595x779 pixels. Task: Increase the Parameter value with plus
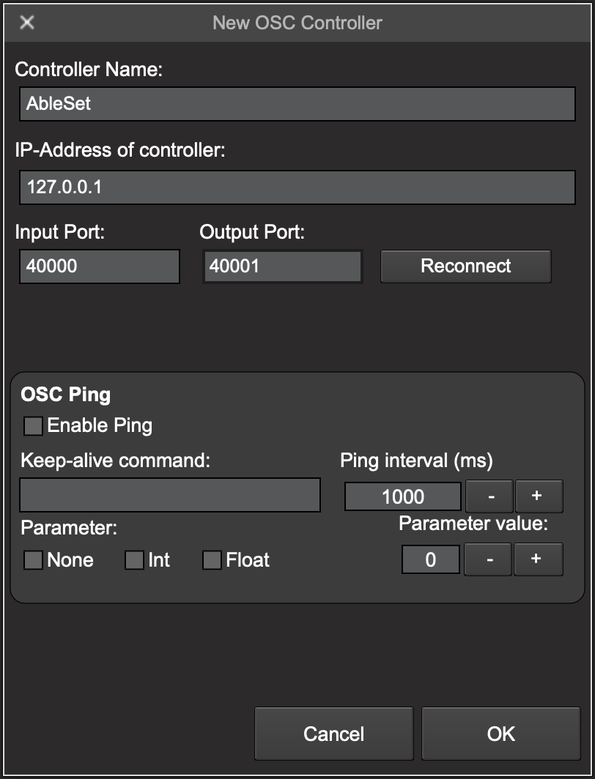pyautogui.click(x=538, y=560)
